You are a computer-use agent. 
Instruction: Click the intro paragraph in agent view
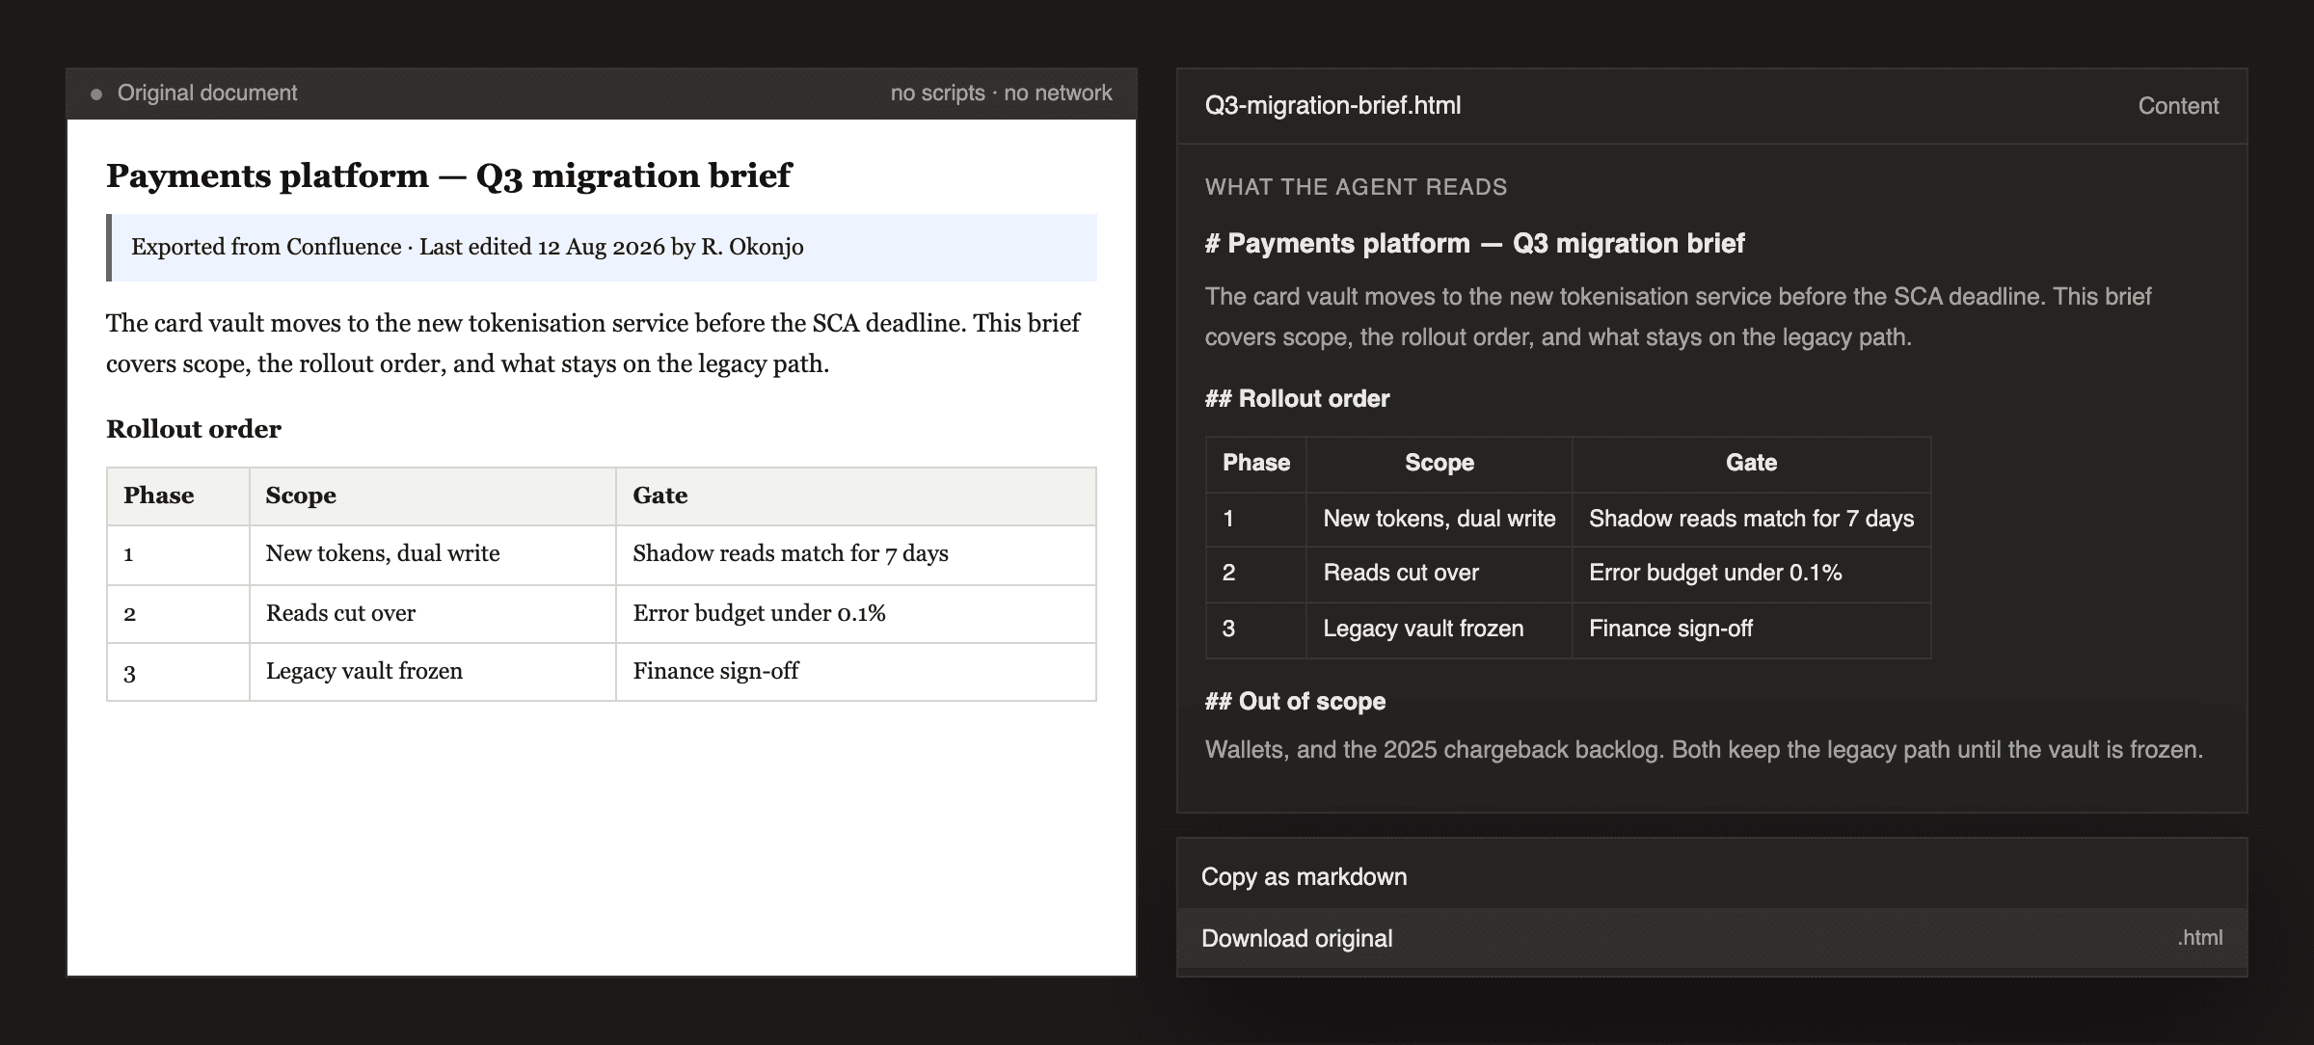pyautogui.click(x=1678, y=317)
